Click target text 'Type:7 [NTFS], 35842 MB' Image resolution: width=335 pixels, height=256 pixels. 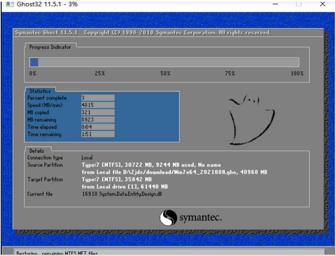coord(117,179)
